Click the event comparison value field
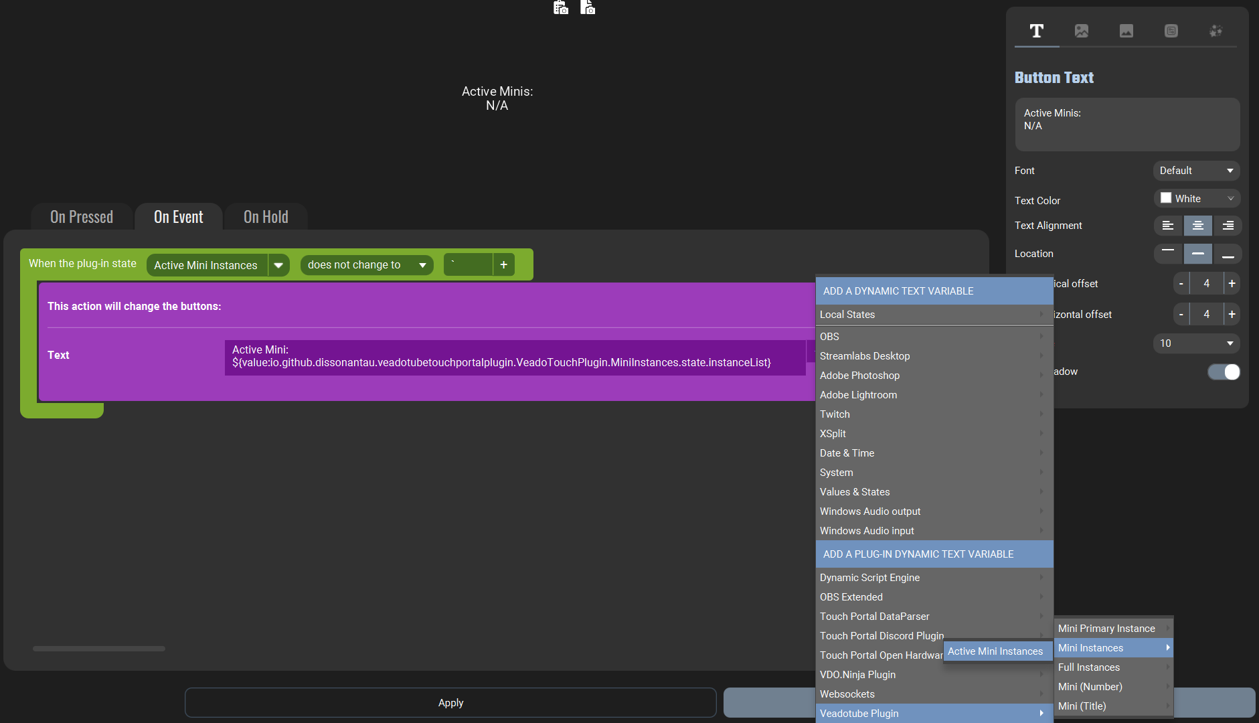The width and height of the screenshot is (1259, 723). point(469,265)
